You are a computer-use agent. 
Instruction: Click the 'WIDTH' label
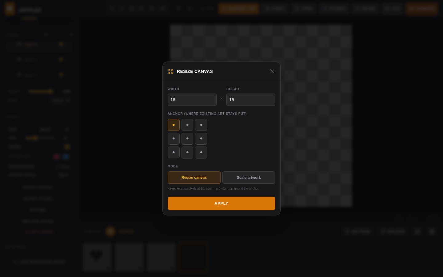(x=173, y=89)
